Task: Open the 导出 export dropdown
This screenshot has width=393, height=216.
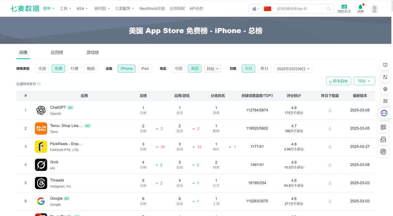Action: click(364, 81)
